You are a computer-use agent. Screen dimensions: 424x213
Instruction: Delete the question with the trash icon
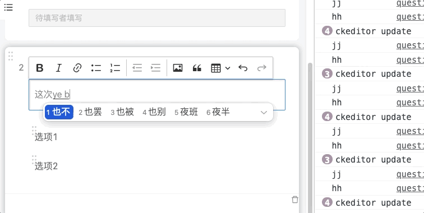[x=295, y=200]
